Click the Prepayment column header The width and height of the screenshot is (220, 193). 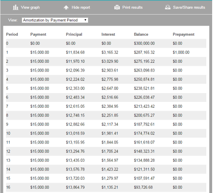coord(183,34)
